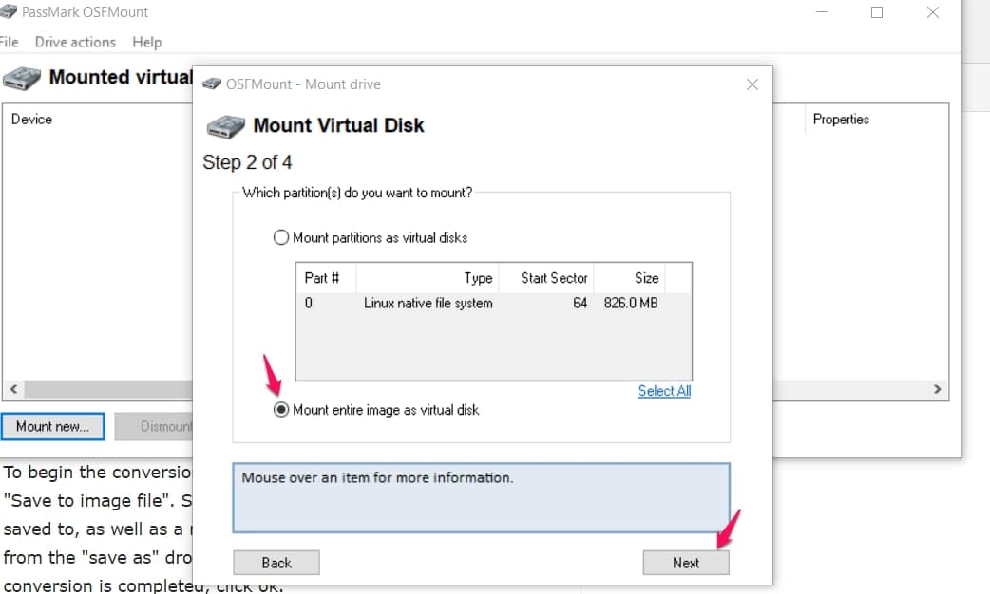Open the Drive actions menu
The height and width of the screenshot is (594, 990).
pos(75,43)
